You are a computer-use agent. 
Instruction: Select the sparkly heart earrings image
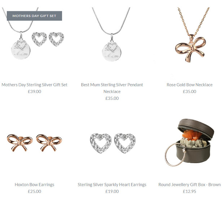tap(112, 143)
